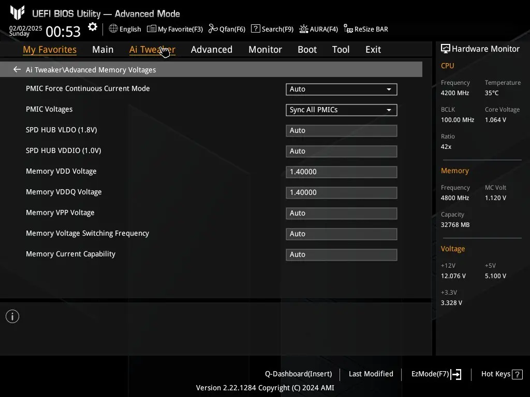Viewport: 530px width, 397px height.
Task: Click the EzMode exit arrow icon
Action: click(457, 374)
